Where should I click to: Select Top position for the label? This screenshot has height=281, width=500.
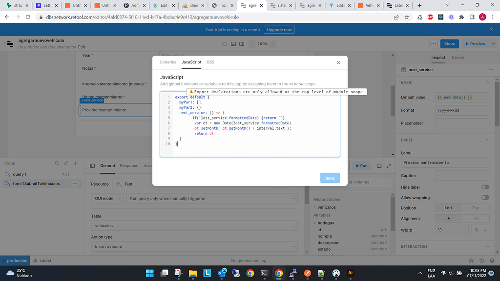coord(476,208)
